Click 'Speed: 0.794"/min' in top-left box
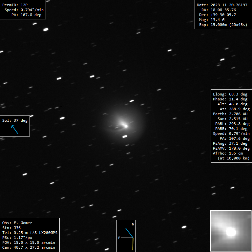This screenshot has height=252, width=252. pyautogui.click(x=24, y=10)
